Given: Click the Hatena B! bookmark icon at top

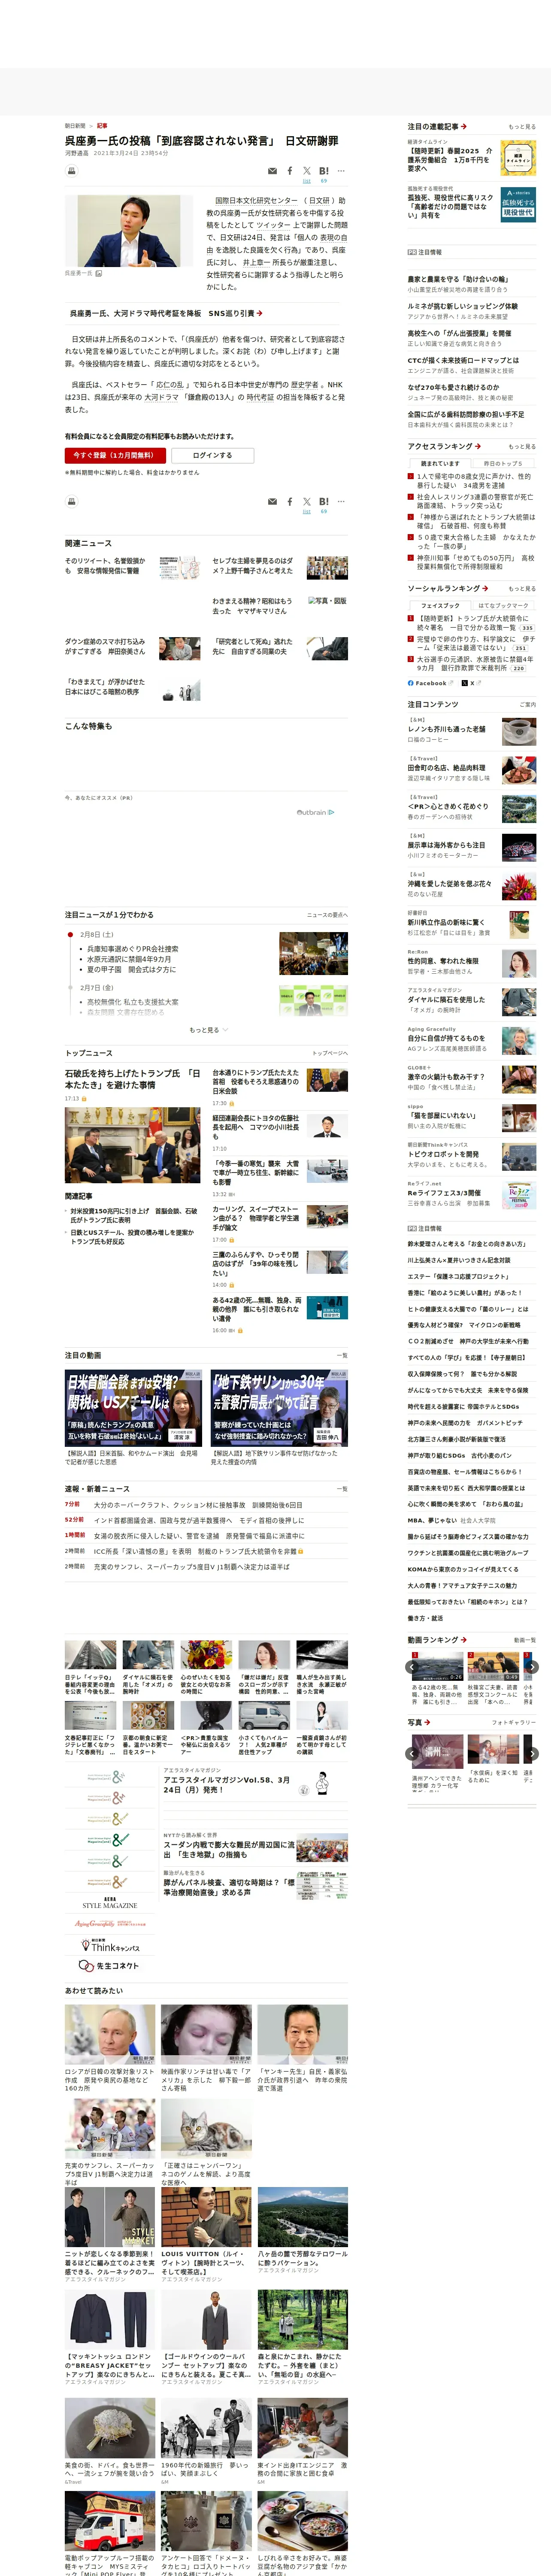Looking at the screenshot, I should (324, 171).
